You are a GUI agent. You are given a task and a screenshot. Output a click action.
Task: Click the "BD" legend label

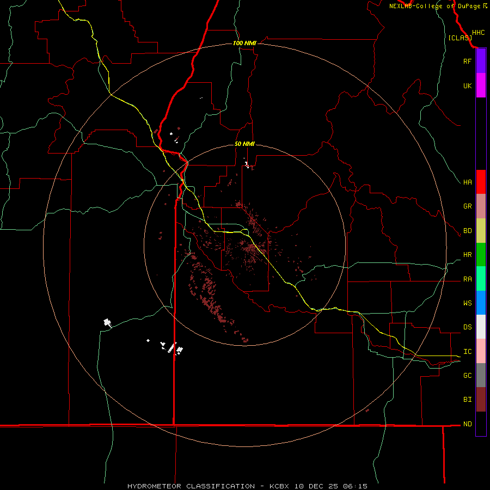coord(467,231)
